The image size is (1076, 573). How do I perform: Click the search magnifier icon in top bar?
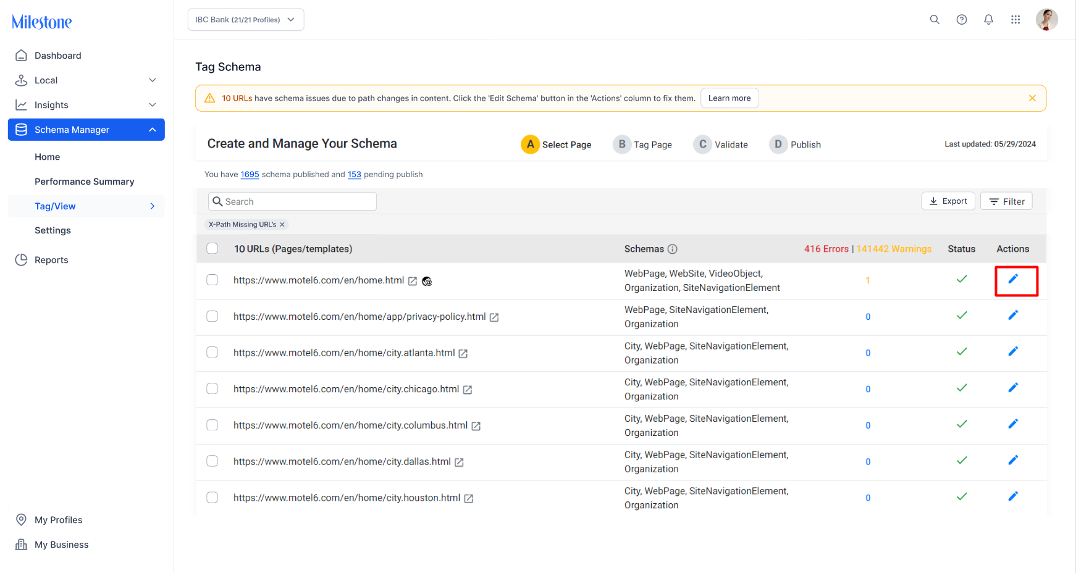pos(935,20)
